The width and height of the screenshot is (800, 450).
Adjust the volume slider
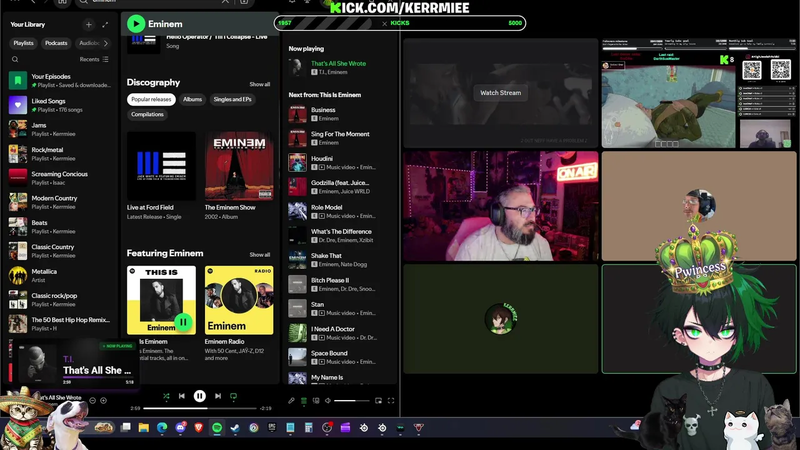352,401
